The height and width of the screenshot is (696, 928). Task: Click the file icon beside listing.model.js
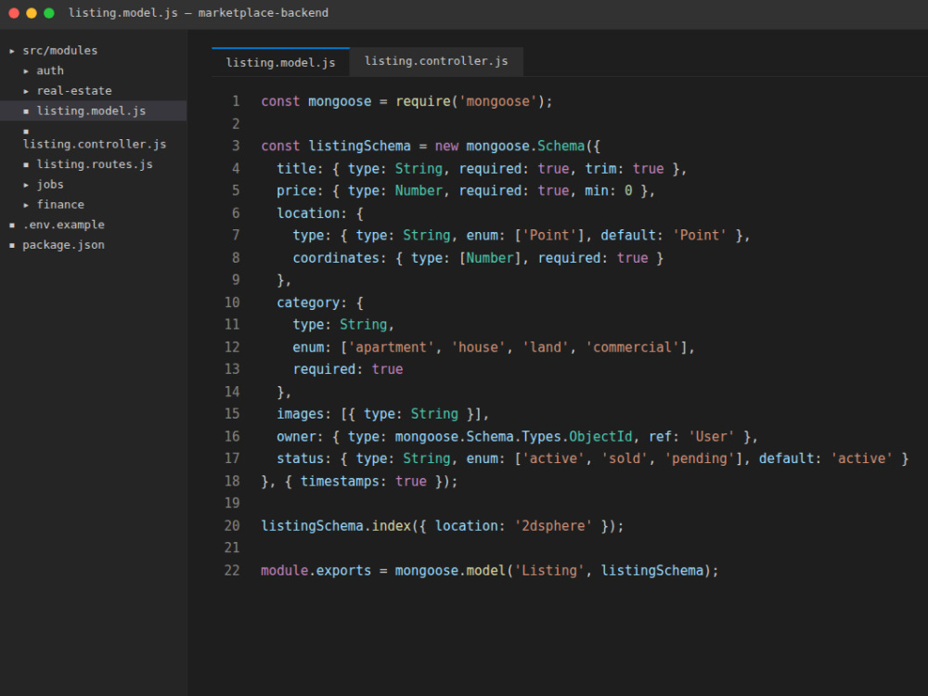click(x=26, y=111)
